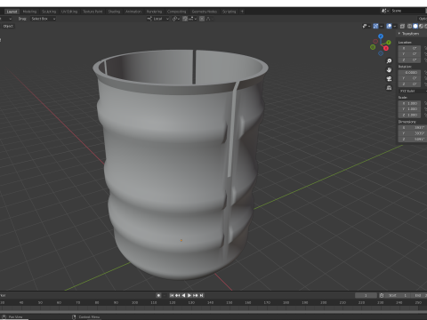Switch to the UV Editing workspace
Screen dimensions: 427x320
[x=69, y=12]
